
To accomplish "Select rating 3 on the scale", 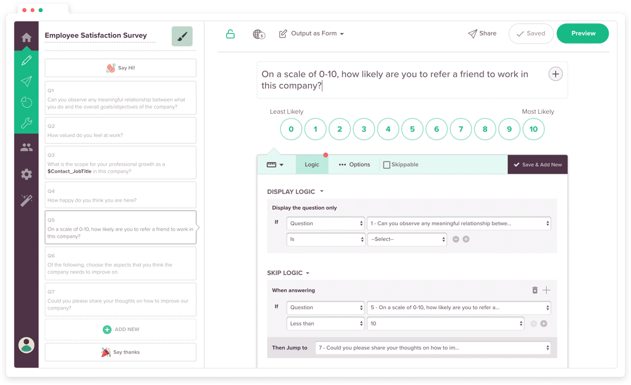I will [364, 129].
